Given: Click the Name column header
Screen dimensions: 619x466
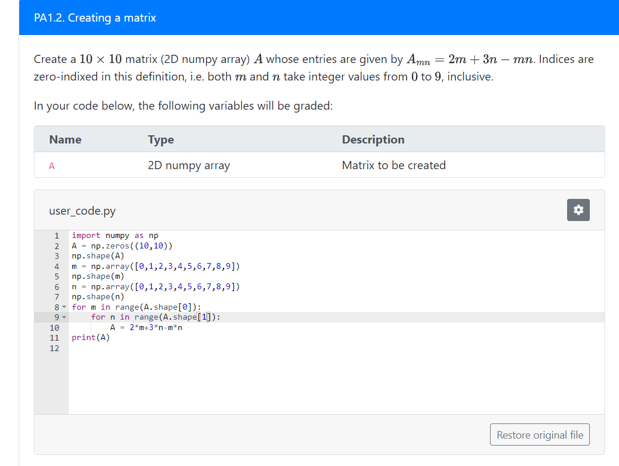Looking at the screenshot, I should [x=65, y=139].
